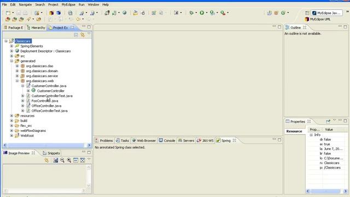Switch to the JAX-WS tab
The image size is (350, 197).
coord(206,141)
